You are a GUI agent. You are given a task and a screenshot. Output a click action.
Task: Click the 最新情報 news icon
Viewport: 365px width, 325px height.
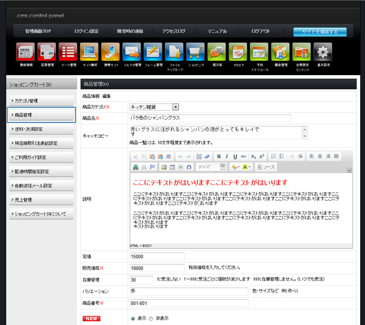click(x=26, y=52)
